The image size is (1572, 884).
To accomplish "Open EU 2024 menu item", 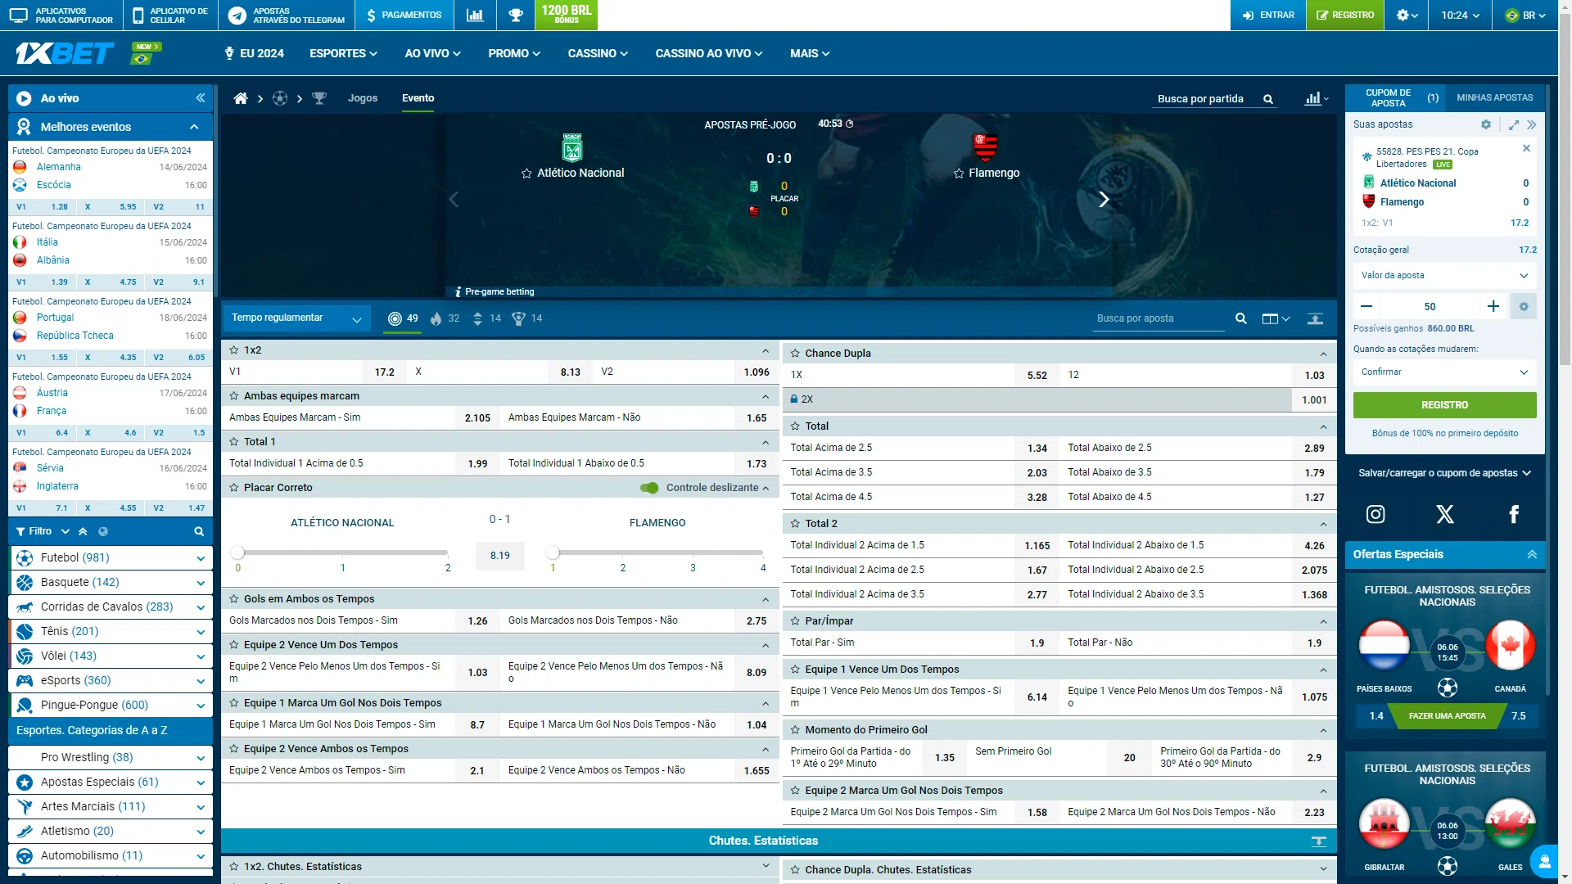I will point(254,53).
